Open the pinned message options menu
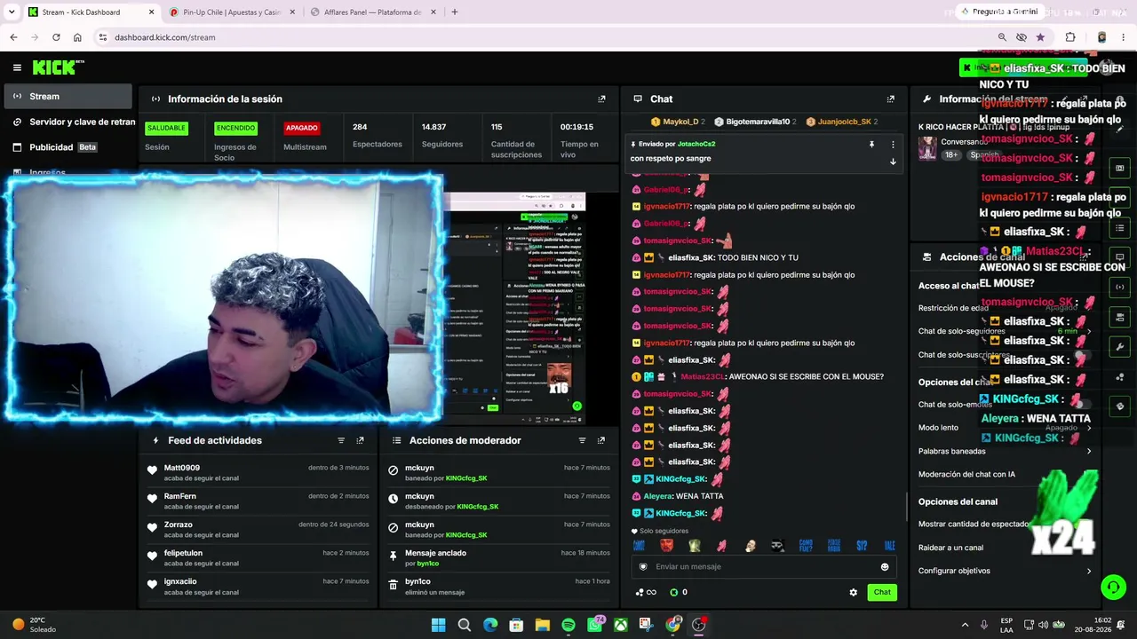Screen dimensions: 1137x639 coord(893,144)
